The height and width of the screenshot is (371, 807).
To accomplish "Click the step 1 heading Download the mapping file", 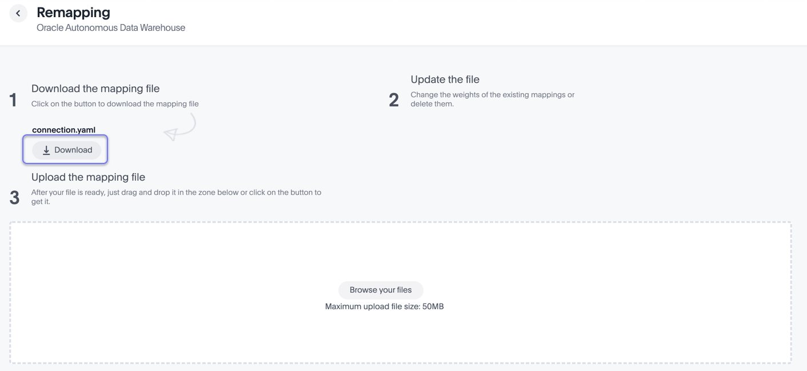I will coord(95,88).
